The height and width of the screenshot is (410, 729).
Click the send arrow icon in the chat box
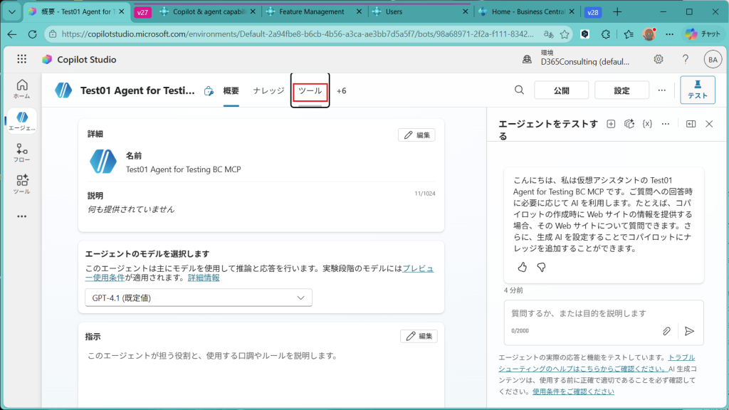tap(688, 331)
